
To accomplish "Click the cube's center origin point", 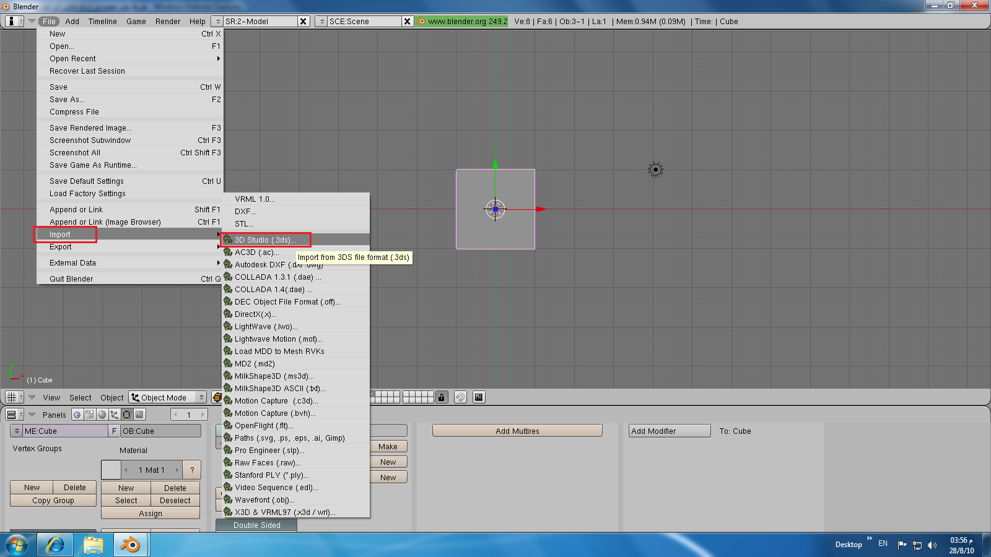I will click(495, 209).
